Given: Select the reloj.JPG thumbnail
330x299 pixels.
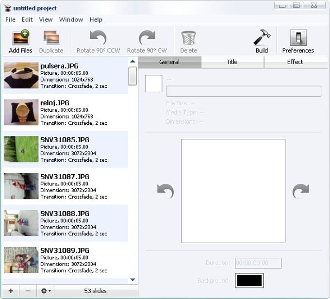Looking at the screenshot, I should click(21, 112).
